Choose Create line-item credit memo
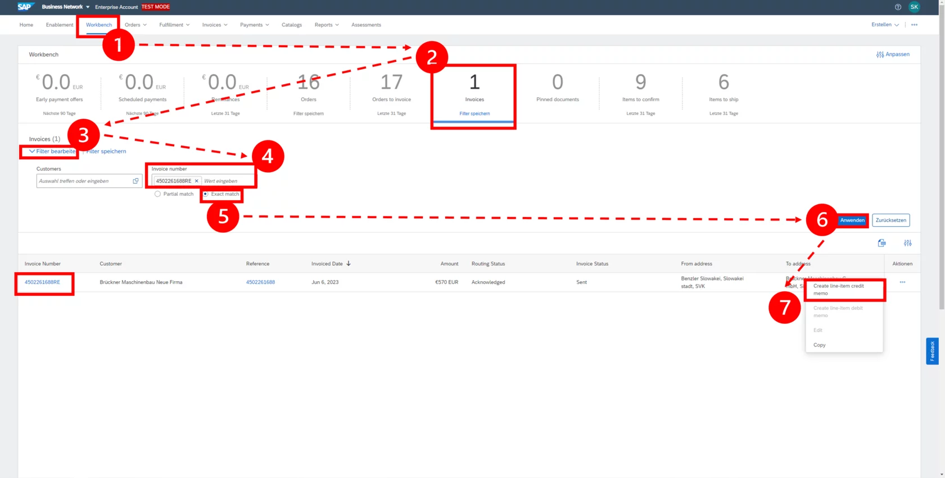 click(844, 290)
